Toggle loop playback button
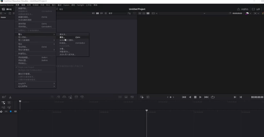 [x=213, y=97]
